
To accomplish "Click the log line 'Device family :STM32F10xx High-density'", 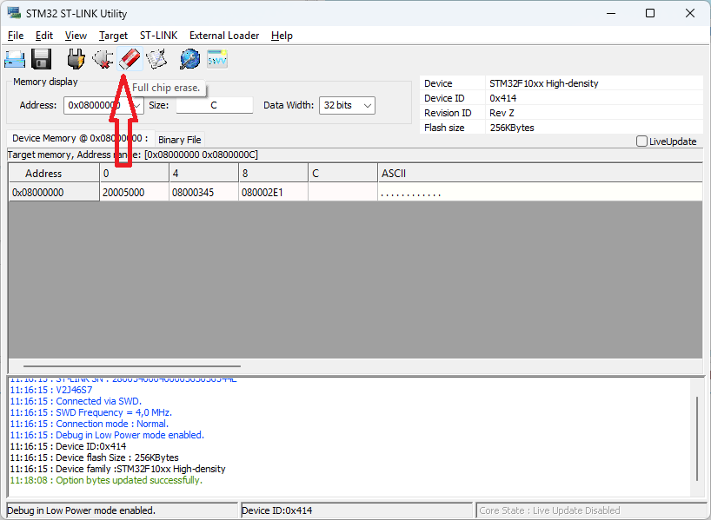I will (118, 469).
